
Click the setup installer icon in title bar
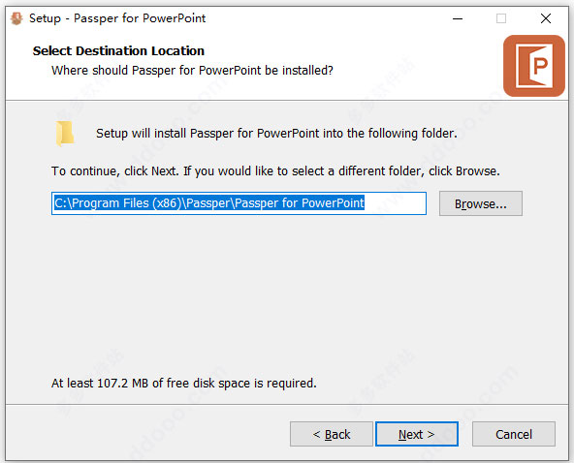(16, 18)
